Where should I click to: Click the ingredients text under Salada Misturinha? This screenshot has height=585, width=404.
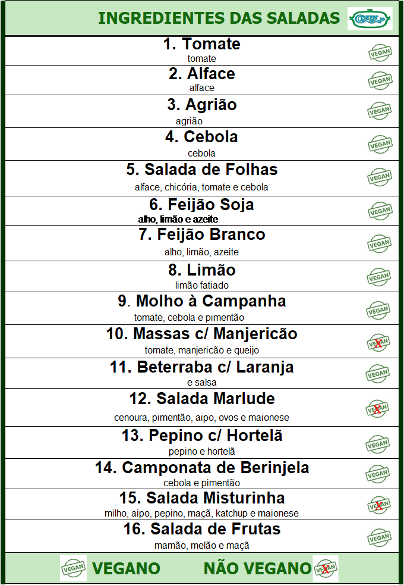pos(202,513)
